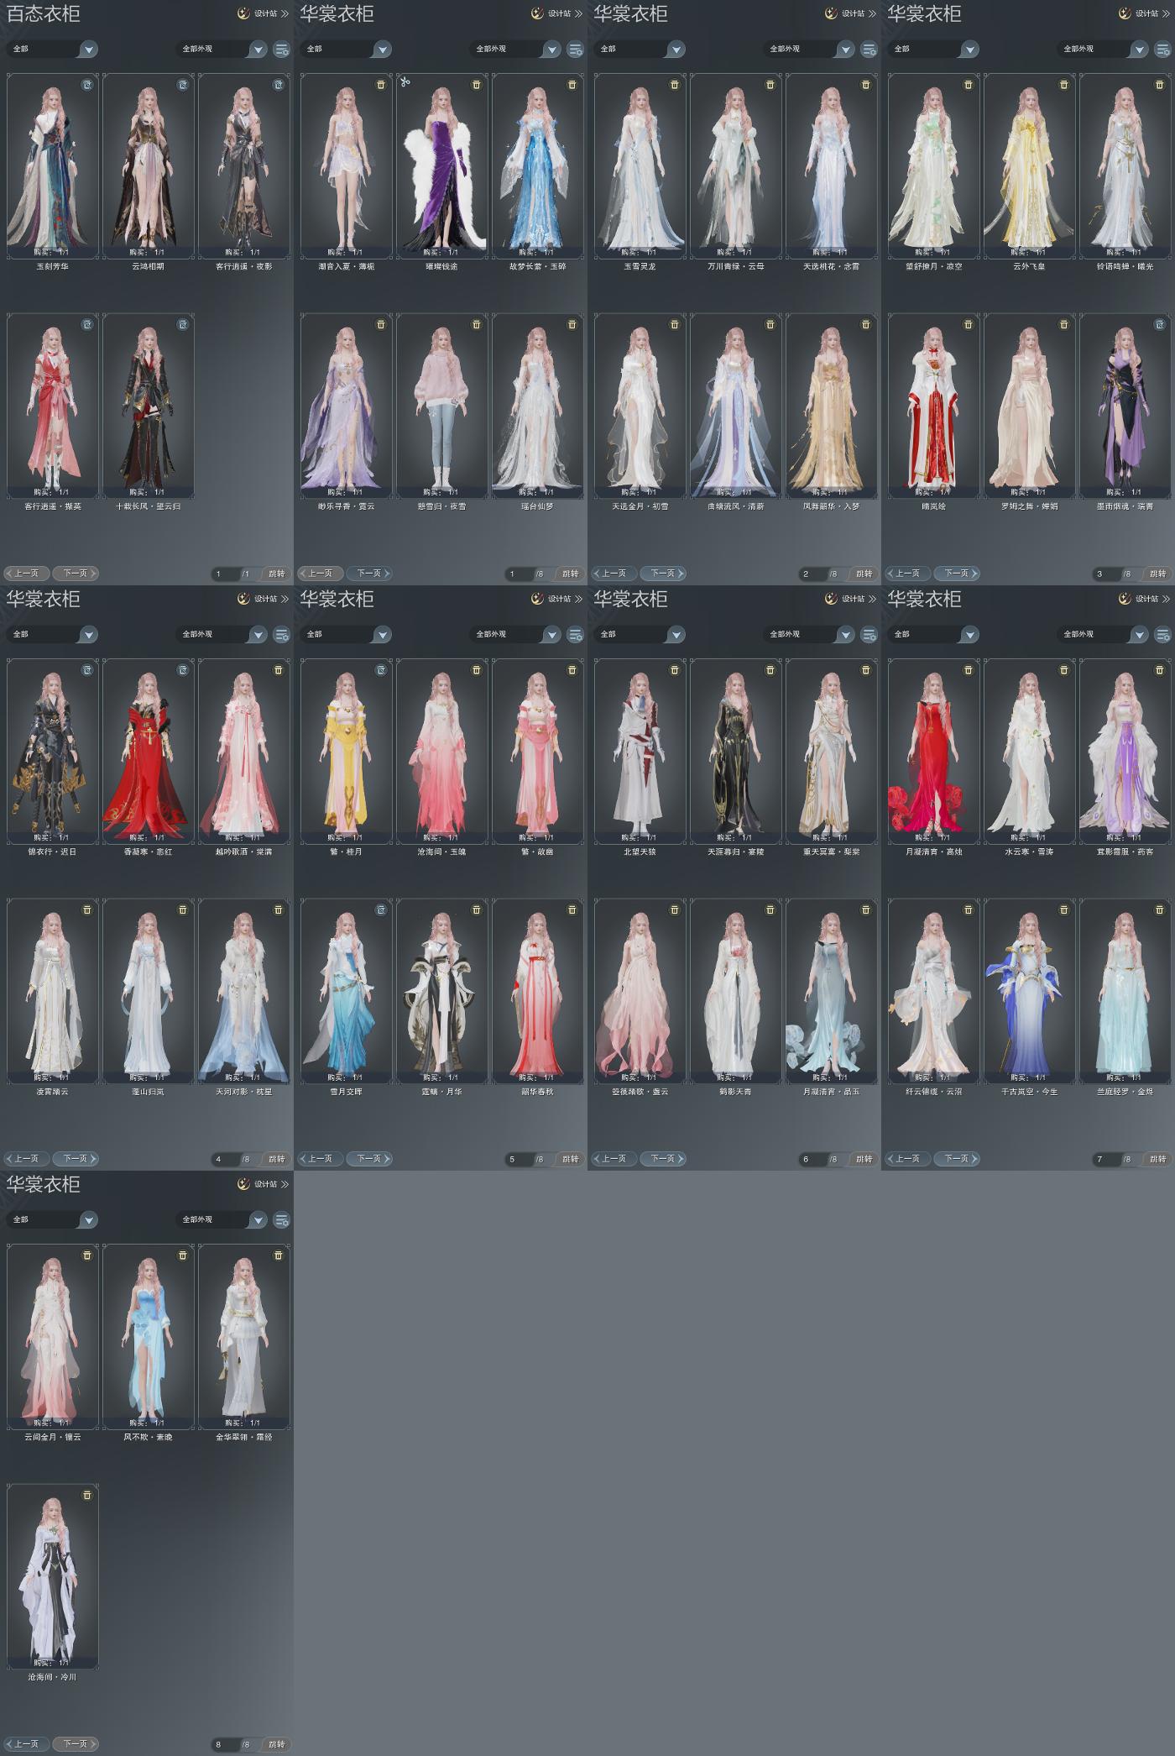Select the black-gold armored outfit on page 4
Viewport: 1175px width, 1756px height.
point(52,752)
